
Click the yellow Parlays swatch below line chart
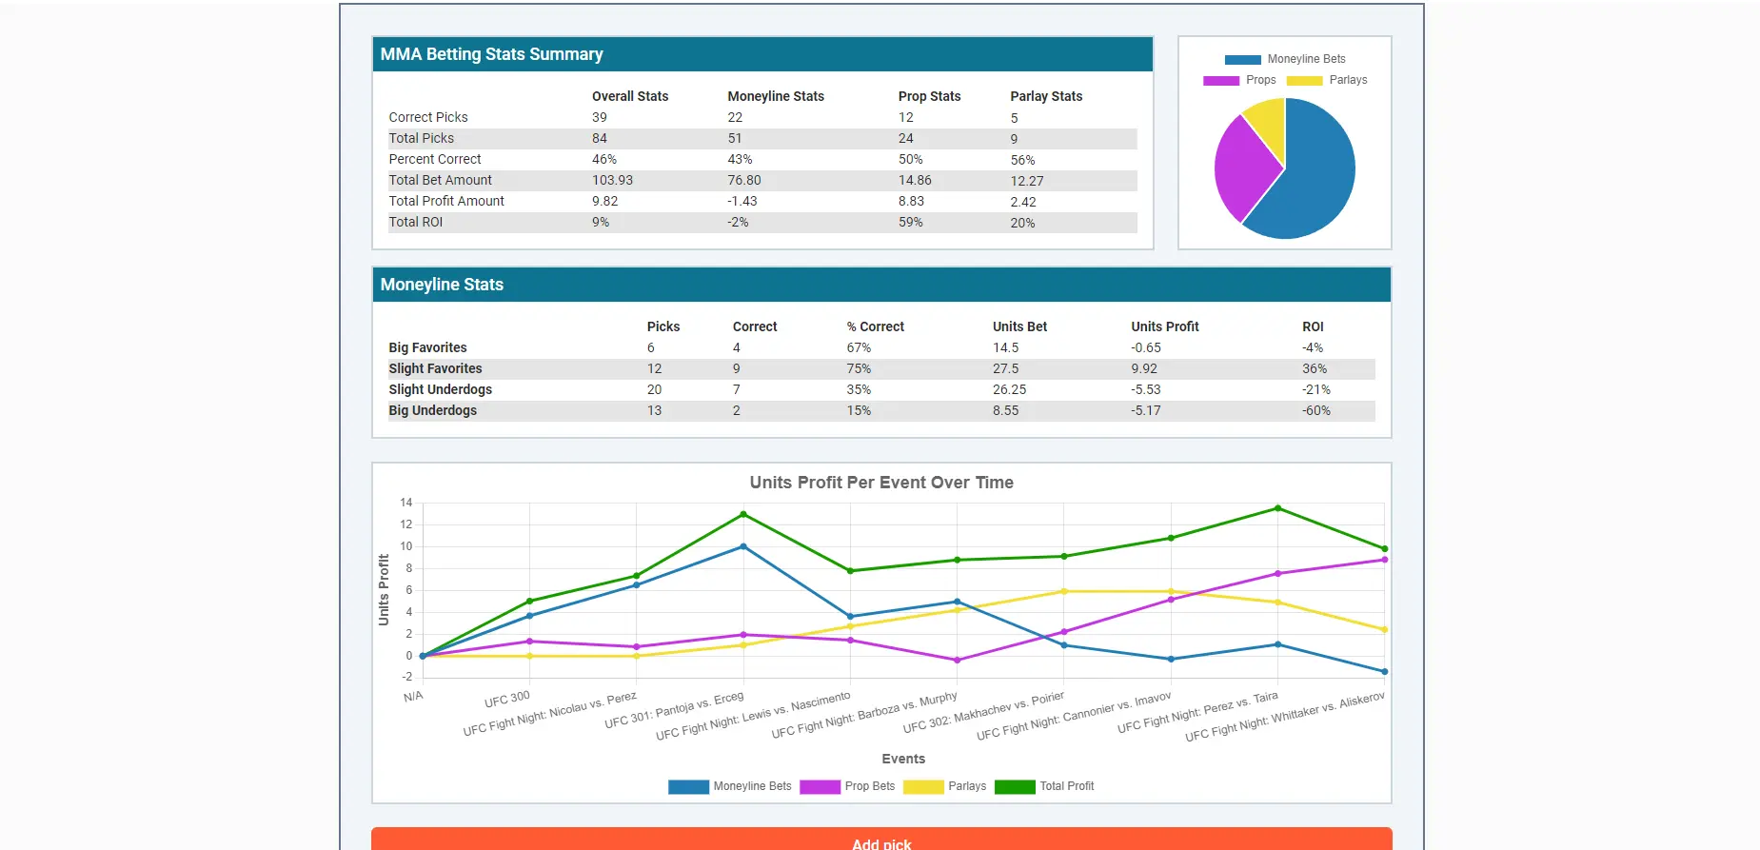coord(922,786)
